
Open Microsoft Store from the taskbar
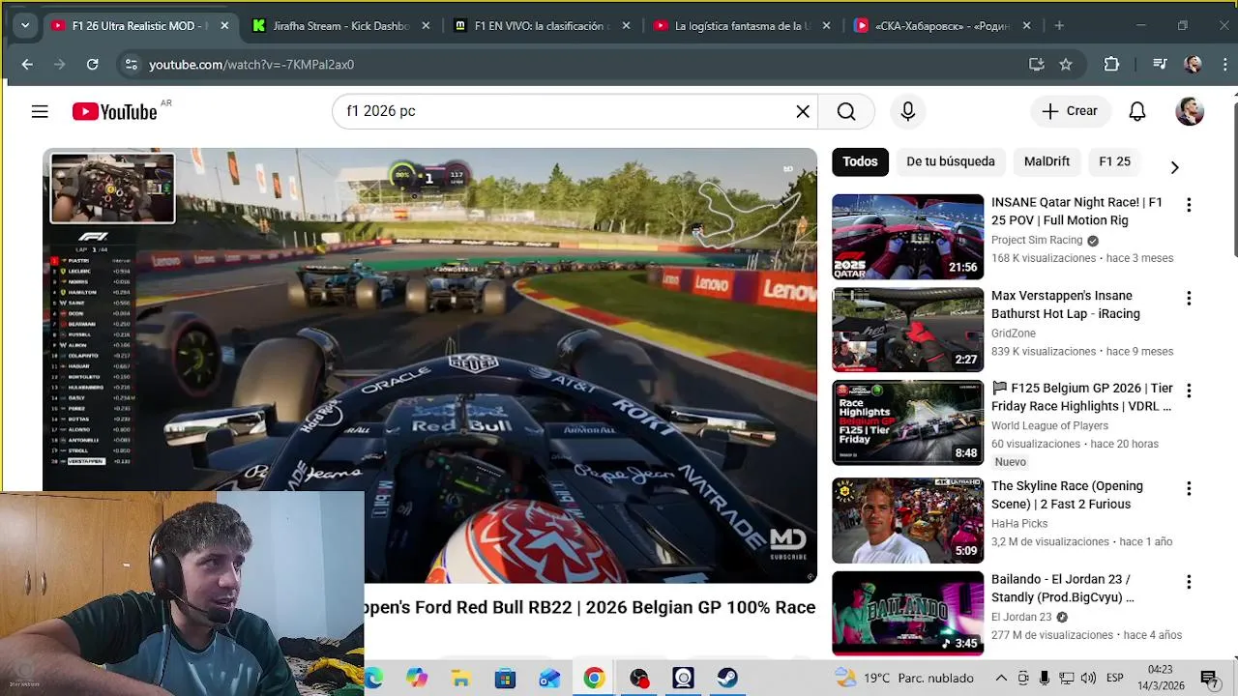pos(505,679)
